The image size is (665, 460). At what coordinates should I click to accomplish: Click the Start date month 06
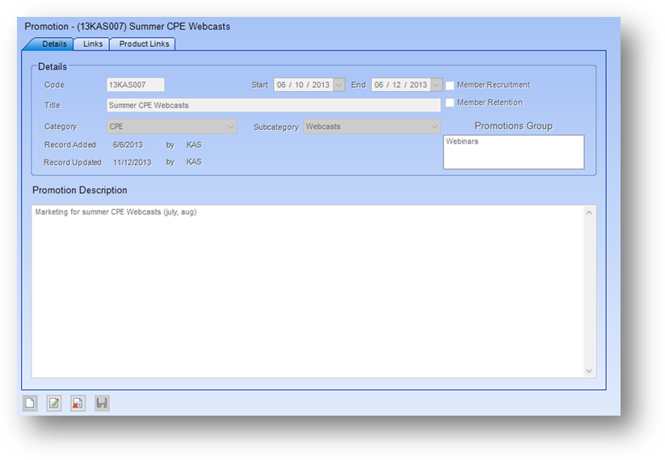click(281, 85)
